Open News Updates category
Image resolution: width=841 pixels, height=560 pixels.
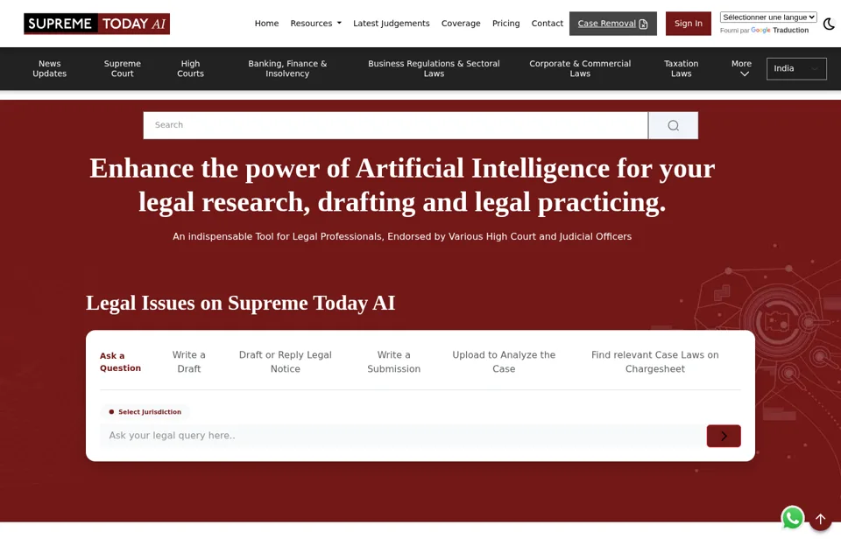coord(49,68)
